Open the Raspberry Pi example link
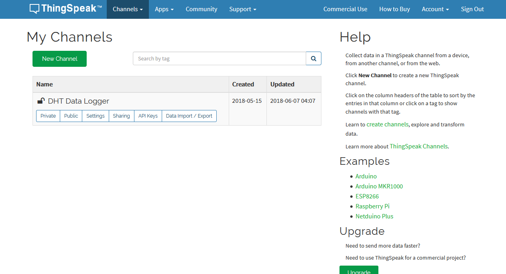The width and height of the screenshot is (506, 274). click(372, 206)
